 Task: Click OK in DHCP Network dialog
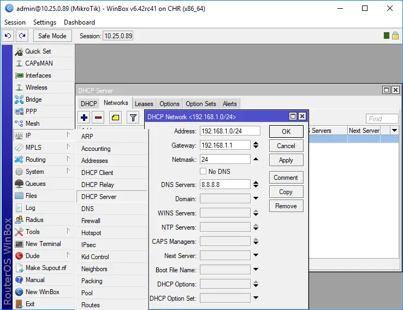(286, 131)
